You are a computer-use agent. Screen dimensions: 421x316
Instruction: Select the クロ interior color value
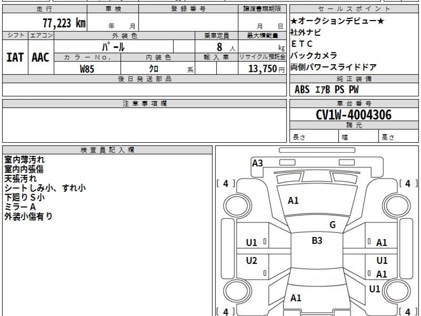point(153,69)
